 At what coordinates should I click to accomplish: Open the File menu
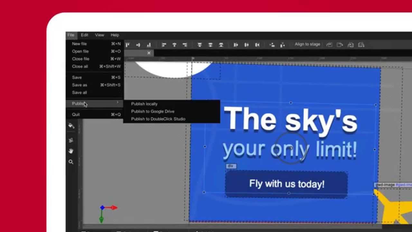71,35
